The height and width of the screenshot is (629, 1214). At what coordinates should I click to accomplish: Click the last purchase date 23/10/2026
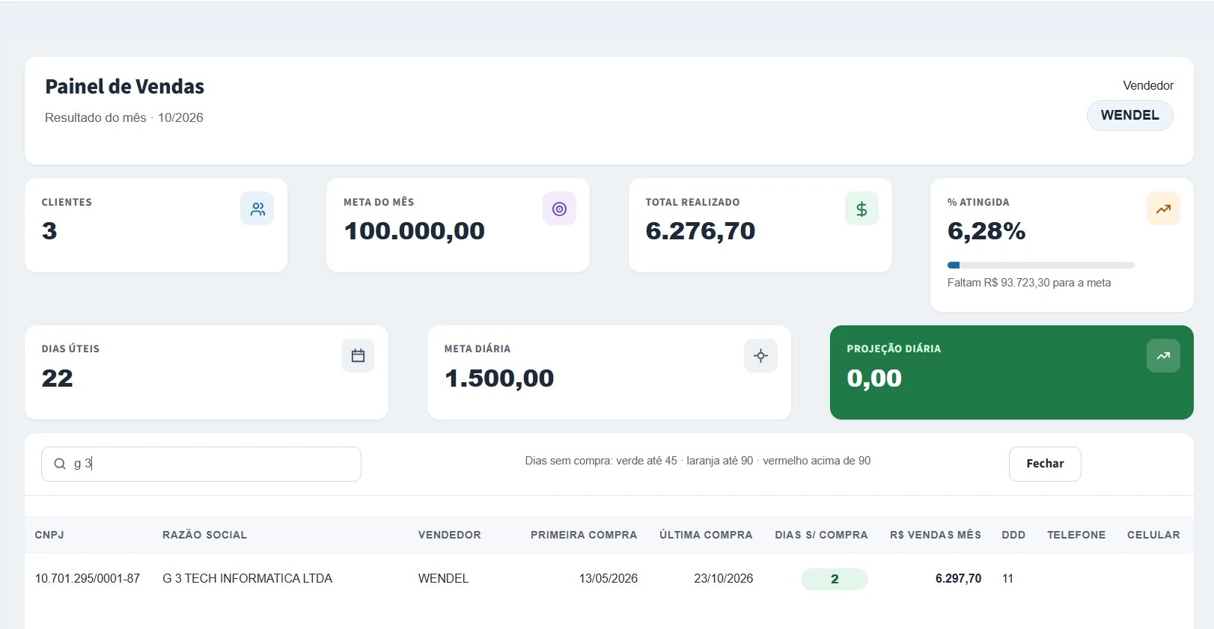724,578
